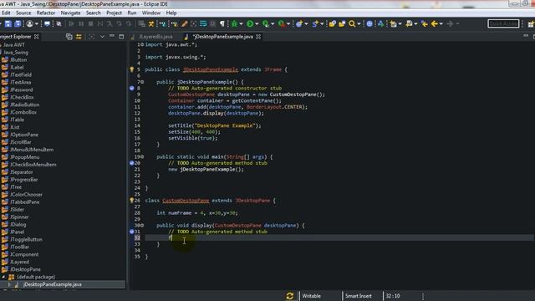This screenshot has height=301, width=535.
Task: Open the Source menu
Action: pyautogui.click(x=23, y=13)
